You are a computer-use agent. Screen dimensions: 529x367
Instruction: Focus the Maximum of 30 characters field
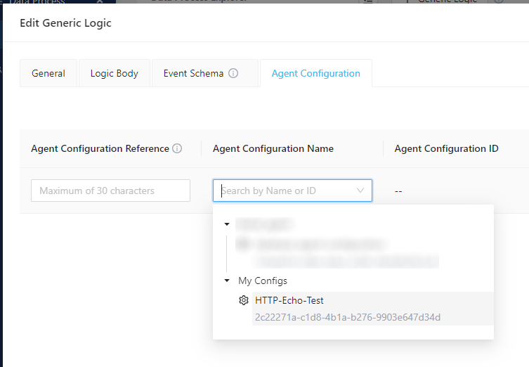[110, 191]
